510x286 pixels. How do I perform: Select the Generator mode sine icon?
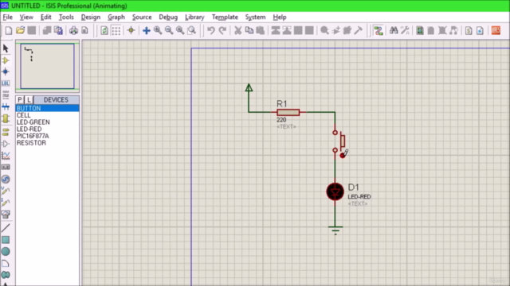pyautogui.click(x=6, y=179)
